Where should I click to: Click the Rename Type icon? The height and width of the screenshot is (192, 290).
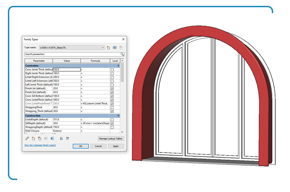point(114,47)
